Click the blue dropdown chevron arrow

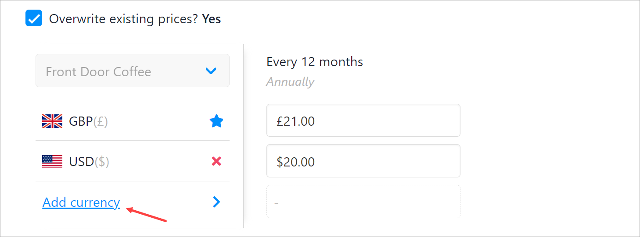tap(211, 71)
